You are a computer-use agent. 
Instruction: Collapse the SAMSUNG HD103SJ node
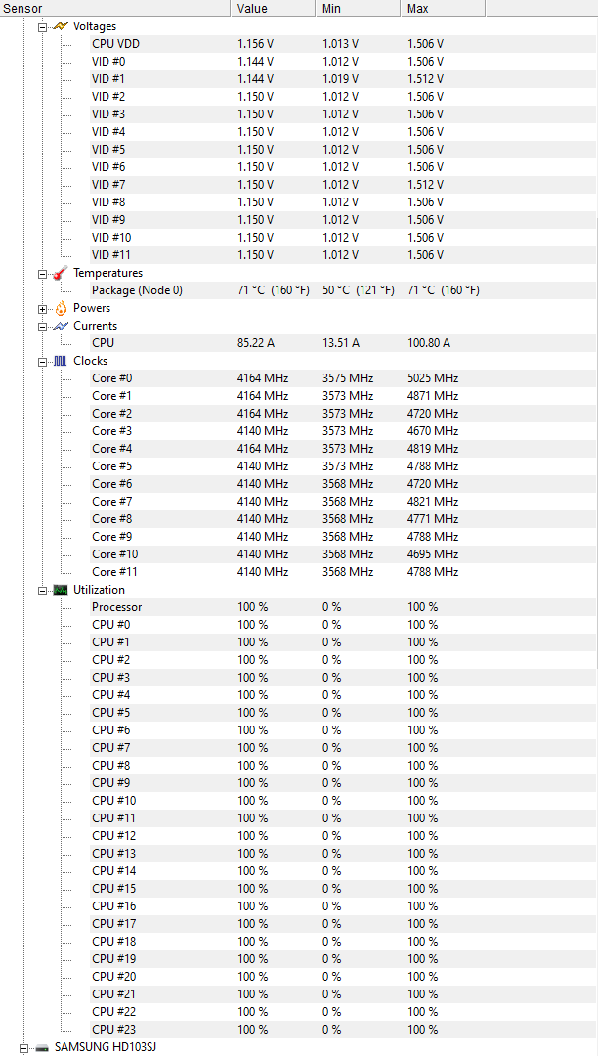(23, 1048)
